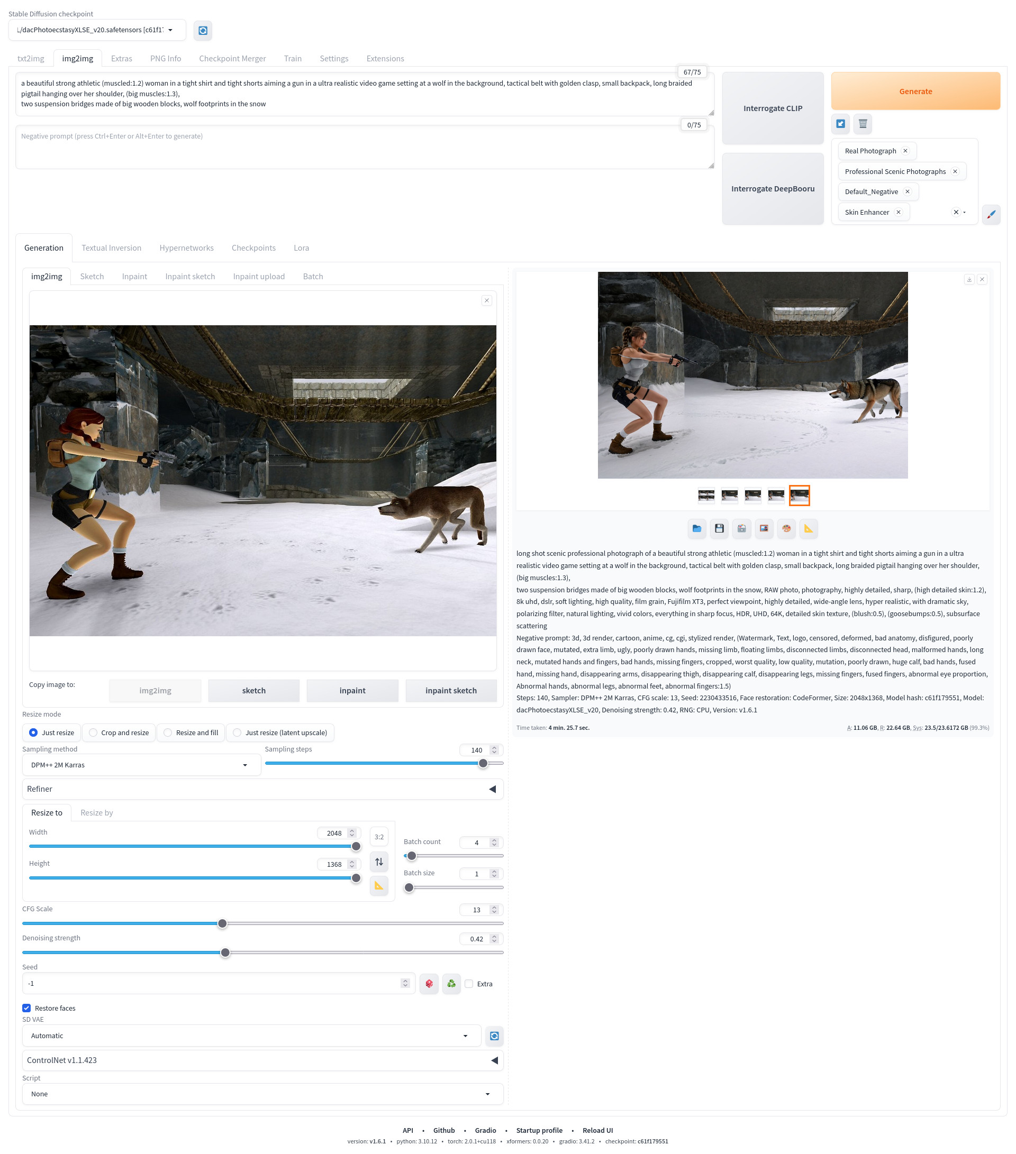1016x1154 pixels.
Task: Switch to the Inpaint sketch tab
Action: click(190, 277)
